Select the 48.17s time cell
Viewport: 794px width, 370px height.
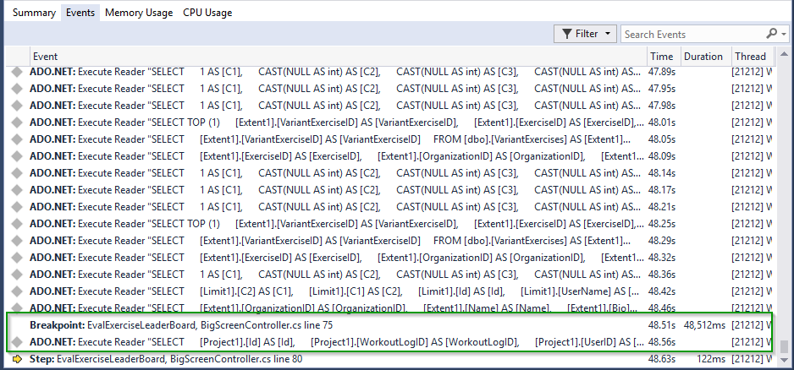(662, 190)
